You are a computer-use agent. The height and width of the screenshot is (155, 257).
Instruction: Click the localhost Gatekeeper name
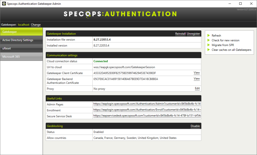coord(24,25)
